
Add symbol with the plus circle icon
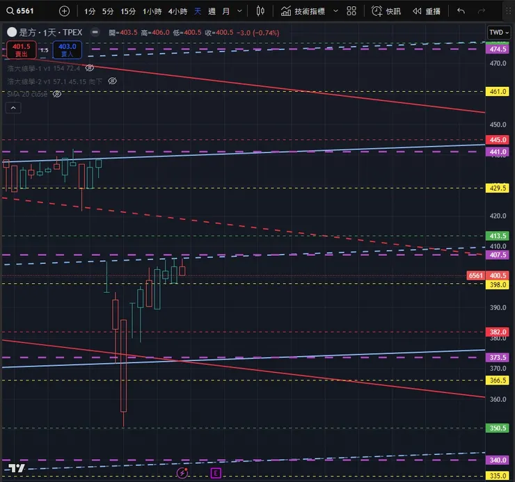coord(64,11)
